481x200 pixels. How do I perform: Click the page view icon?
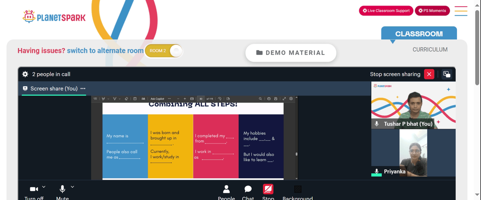[x=228, y=99]
